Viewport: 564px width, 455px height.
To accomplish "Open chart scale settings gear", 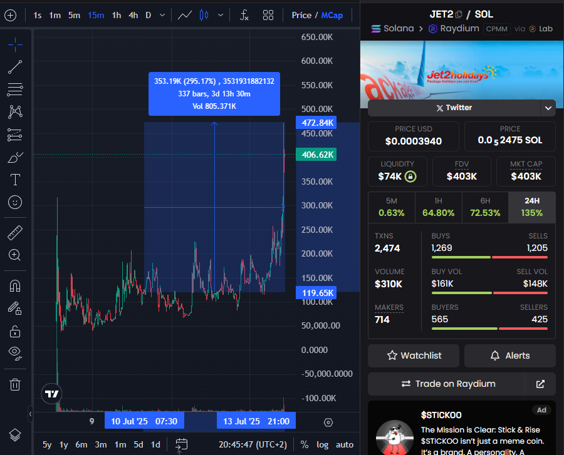I will coord(328,422).
